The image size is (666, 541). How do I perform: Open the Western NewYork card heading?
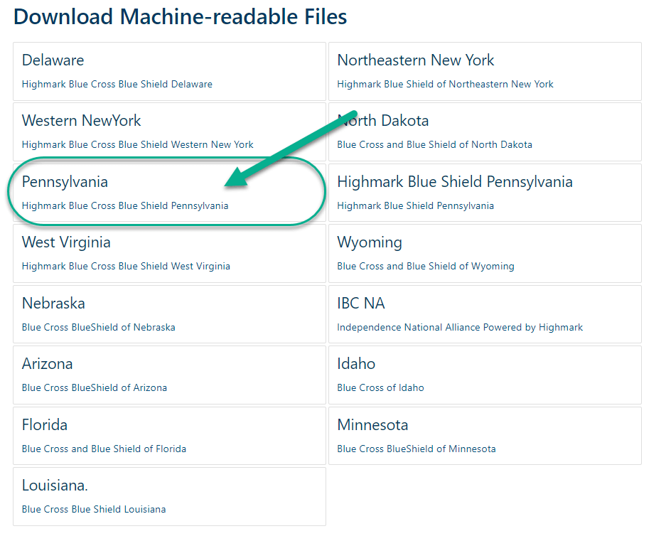pos(81,121)
